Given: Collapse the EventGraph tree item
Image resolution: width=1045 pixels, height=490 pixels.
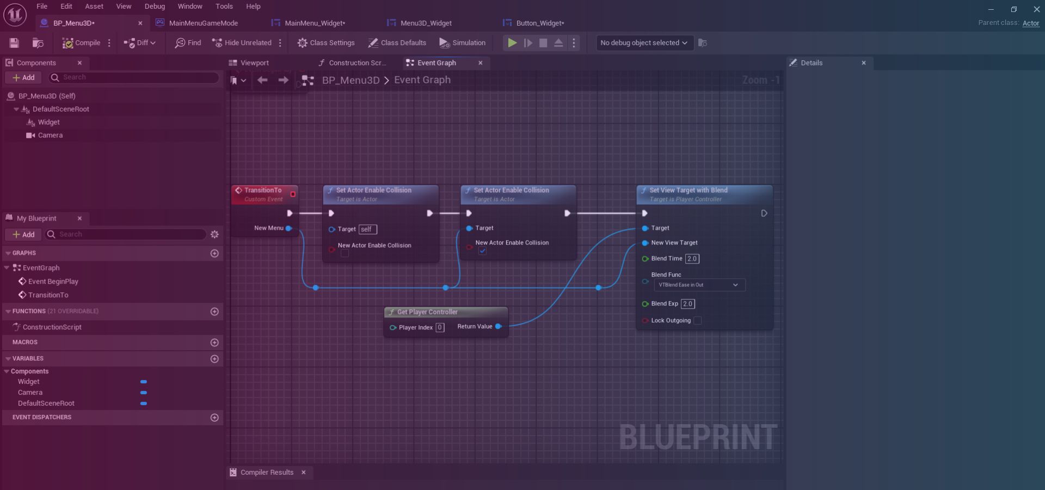Looking at the screenshot, I should [7, 268].
